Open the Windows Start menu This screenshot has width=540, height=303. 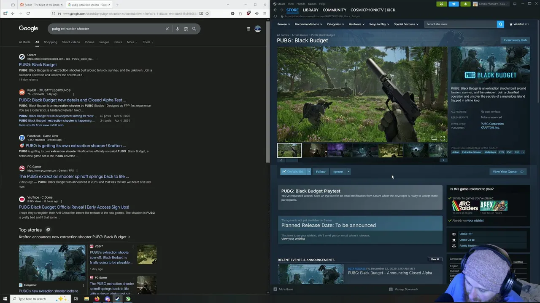[5, 299]
